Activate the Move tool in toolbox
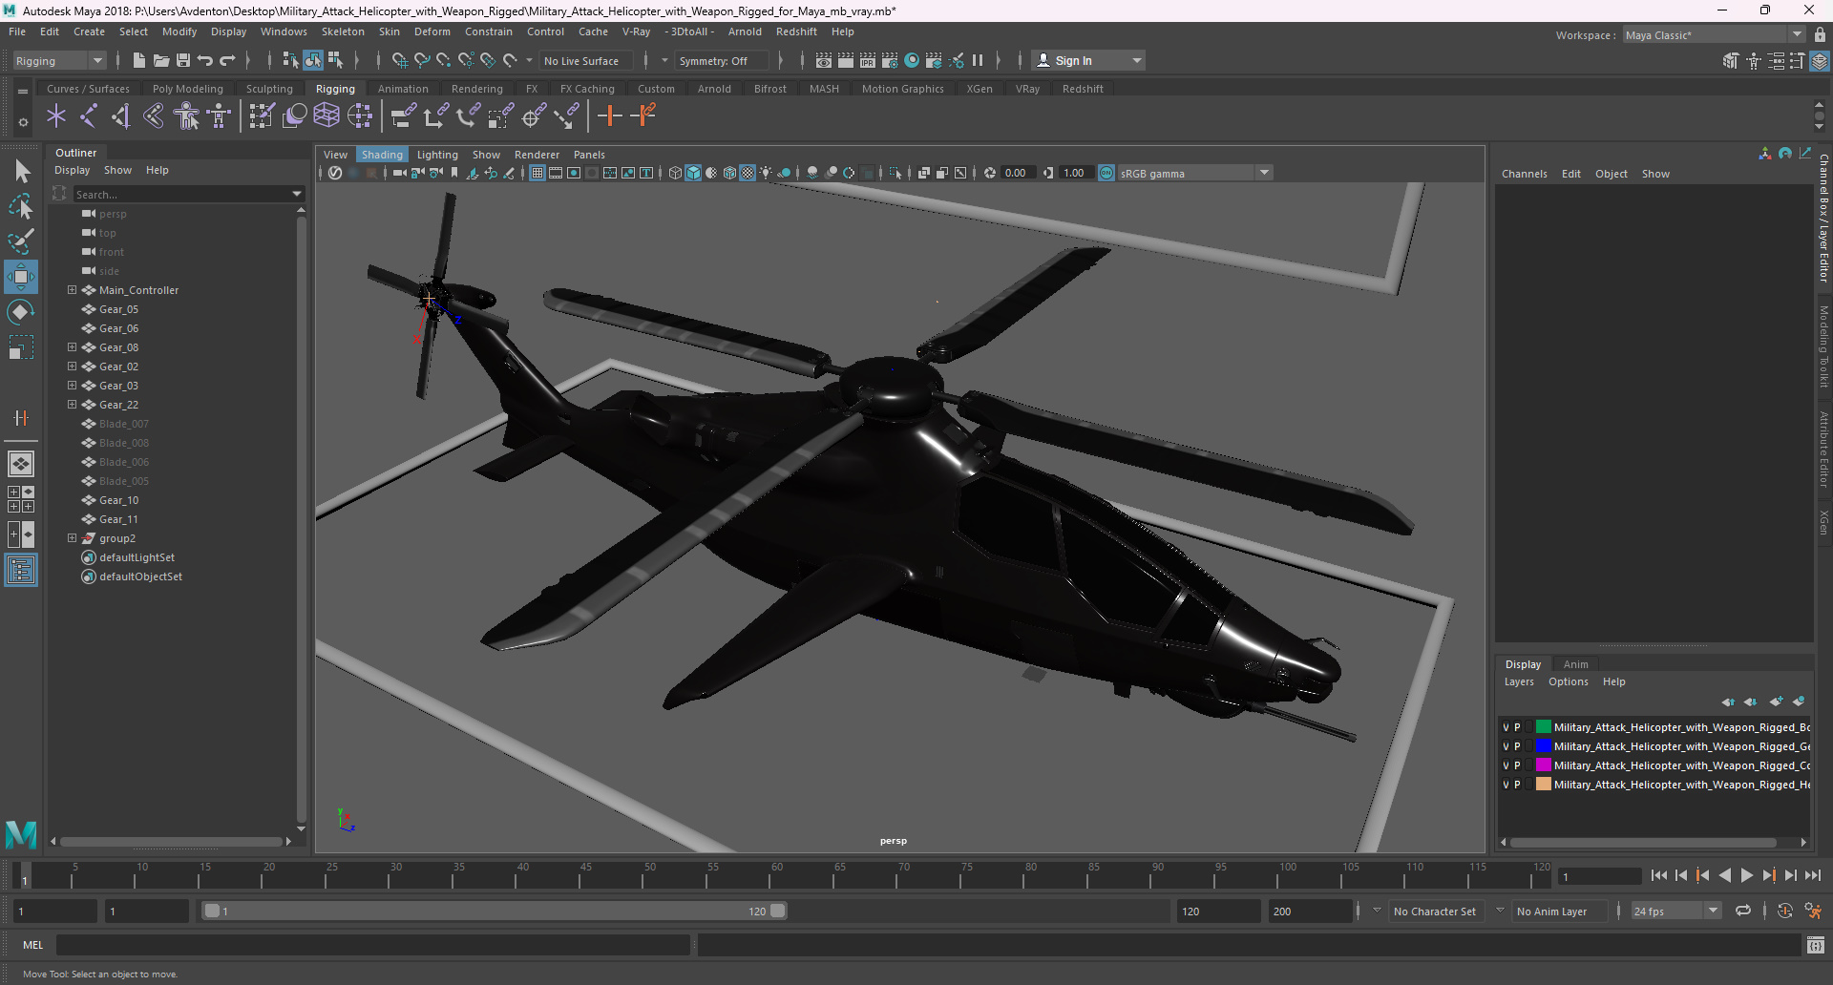This screenshot has height=985, width=1833. (21, 277)
